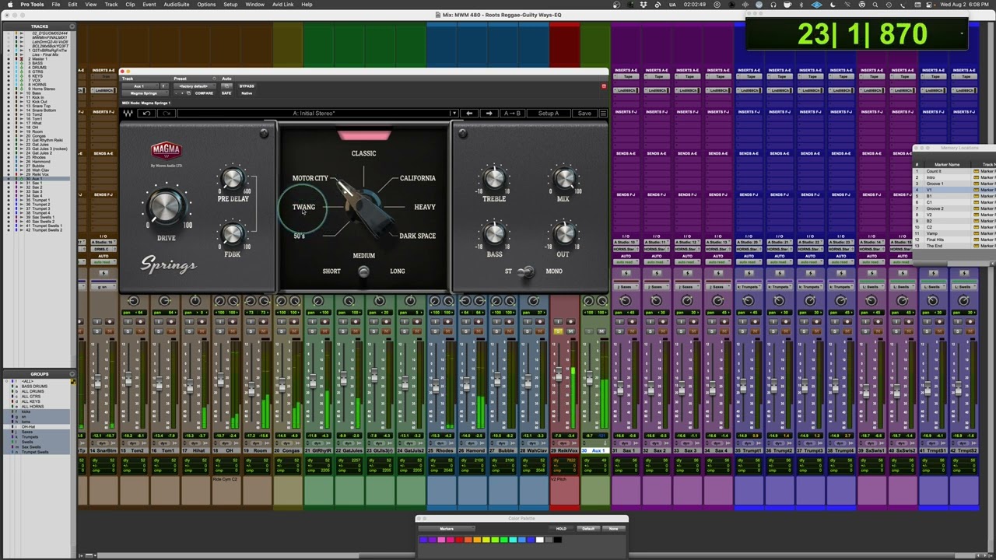Viewport: 996px width, 560px height.
Task: Click the Magma logo badge
Action: pyautogui.click(x=166, y=150)
